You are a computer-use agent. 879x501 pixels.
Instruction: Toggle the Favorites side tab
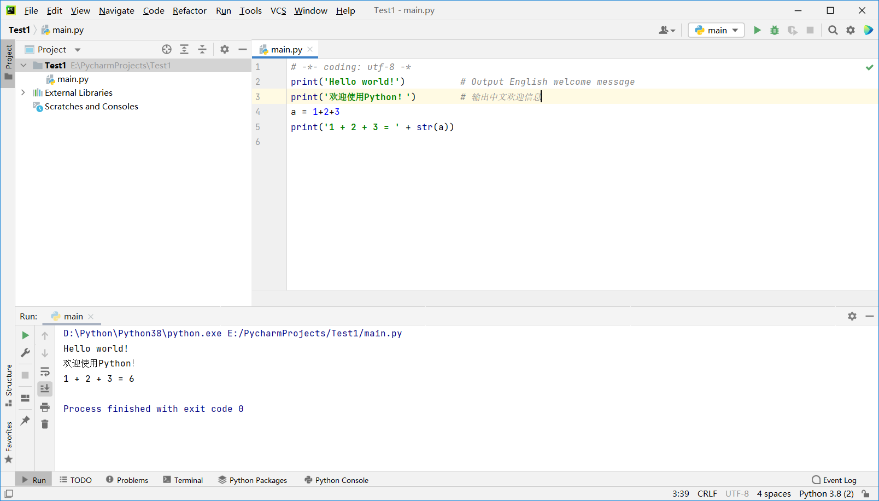[8, 442]
